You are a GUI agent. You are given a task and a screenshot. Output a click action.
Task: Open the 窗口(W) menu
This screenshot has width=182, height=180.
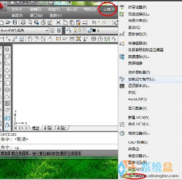(36, 16)
